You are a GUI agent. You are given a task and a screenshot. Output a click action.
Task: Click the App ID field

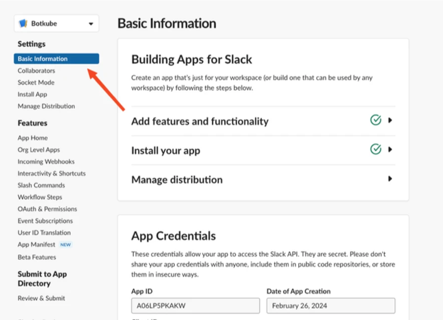195,306
